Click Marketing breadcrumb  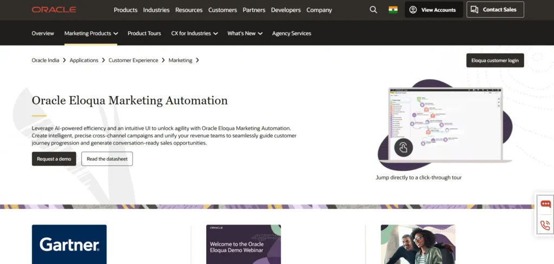coord(180,60)
